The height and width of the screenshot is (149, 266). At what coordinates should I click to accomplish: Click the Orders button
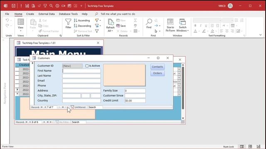tap(157, 73)
